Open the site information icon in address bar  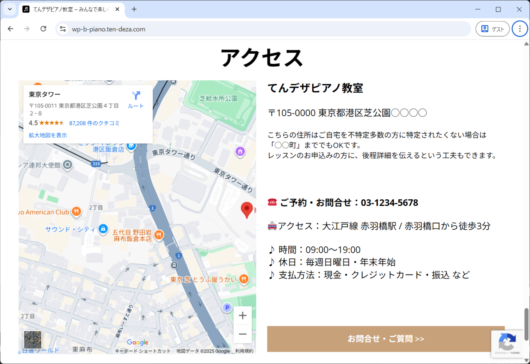coord(63,29)
